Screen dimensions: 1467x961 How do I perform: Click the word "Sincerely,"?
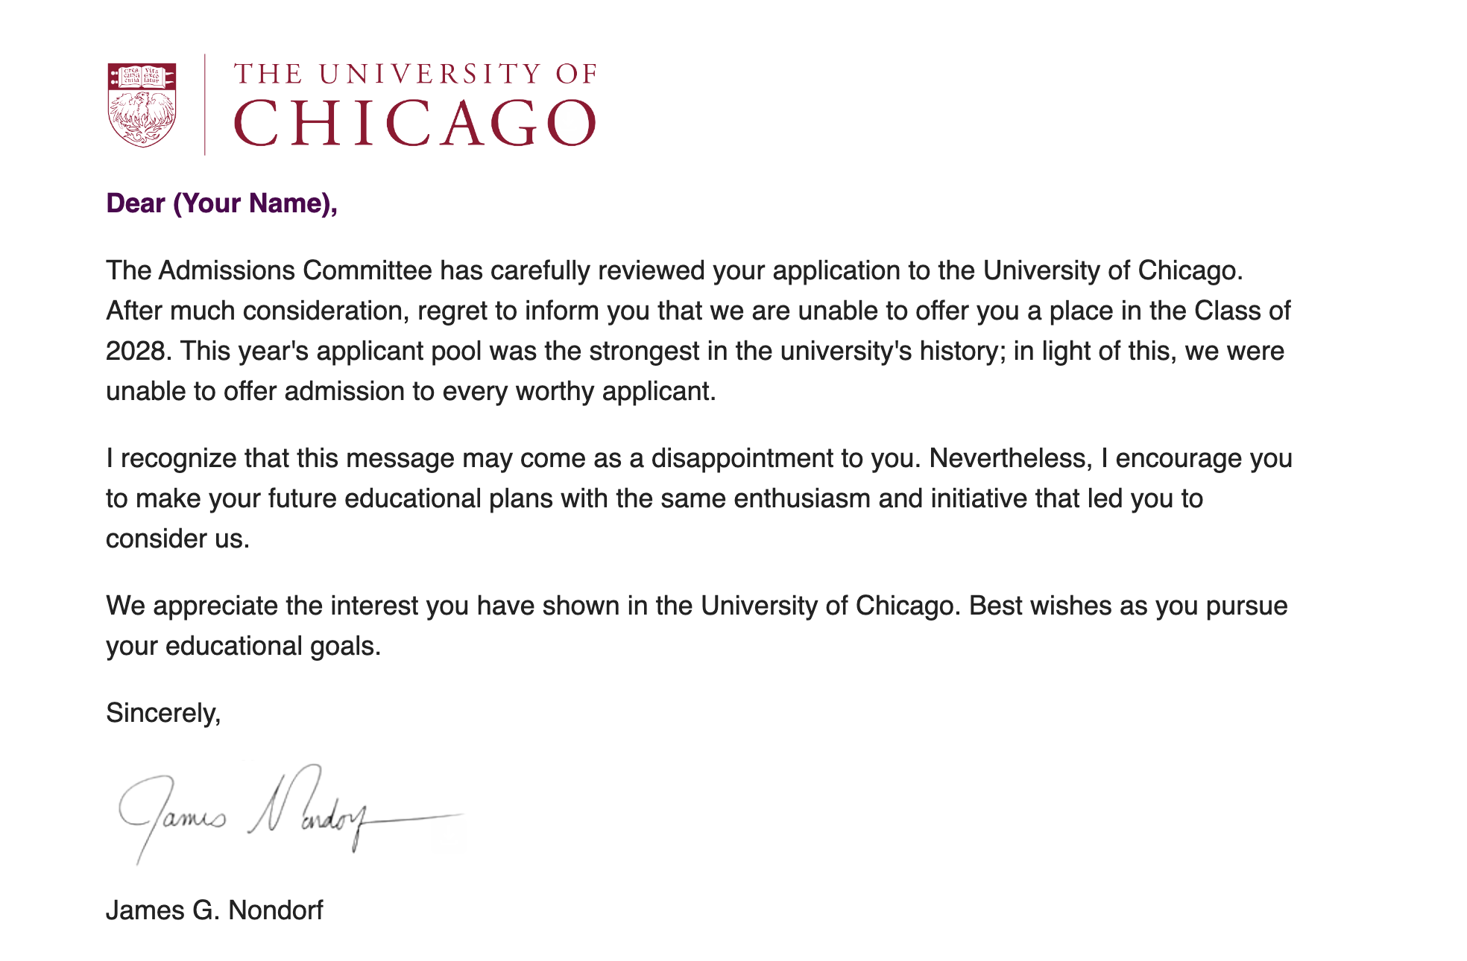point(163,713)
